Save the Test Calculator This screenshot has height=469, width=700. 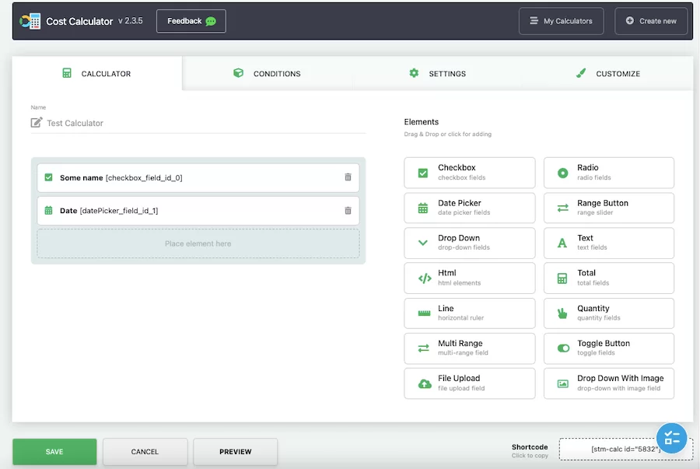54,451
